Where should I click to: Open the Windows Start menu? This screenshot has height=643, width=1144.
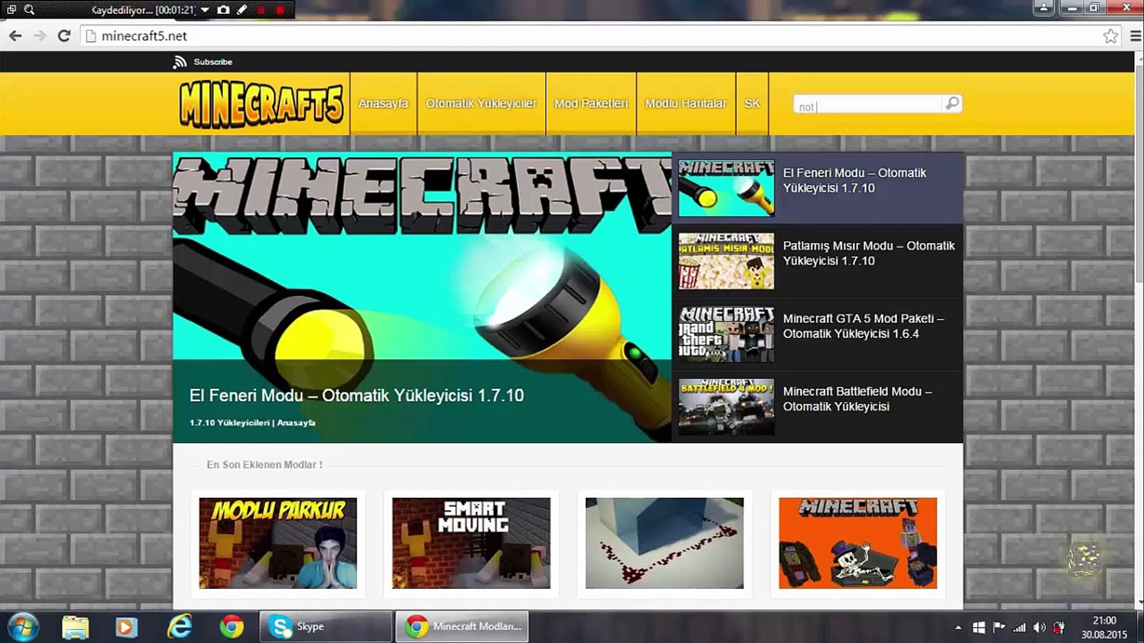(23, 626)
